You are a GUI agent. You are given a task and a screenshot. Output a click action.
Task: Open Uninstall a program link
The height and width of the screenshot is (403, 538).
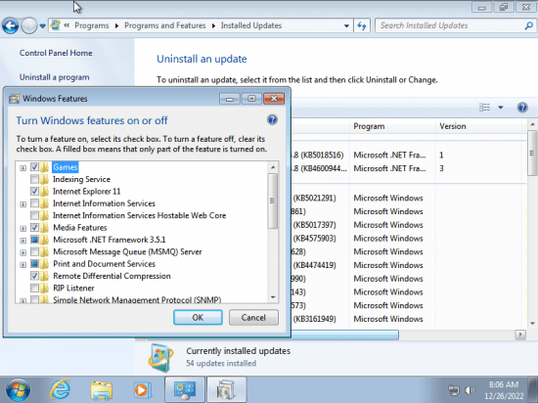coord(55,77)
